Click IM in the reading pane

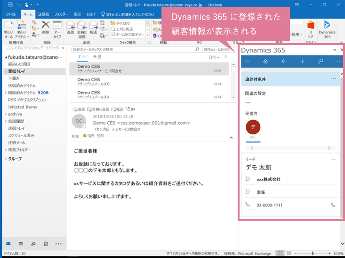pyautogui.click(x=130, y=109)
